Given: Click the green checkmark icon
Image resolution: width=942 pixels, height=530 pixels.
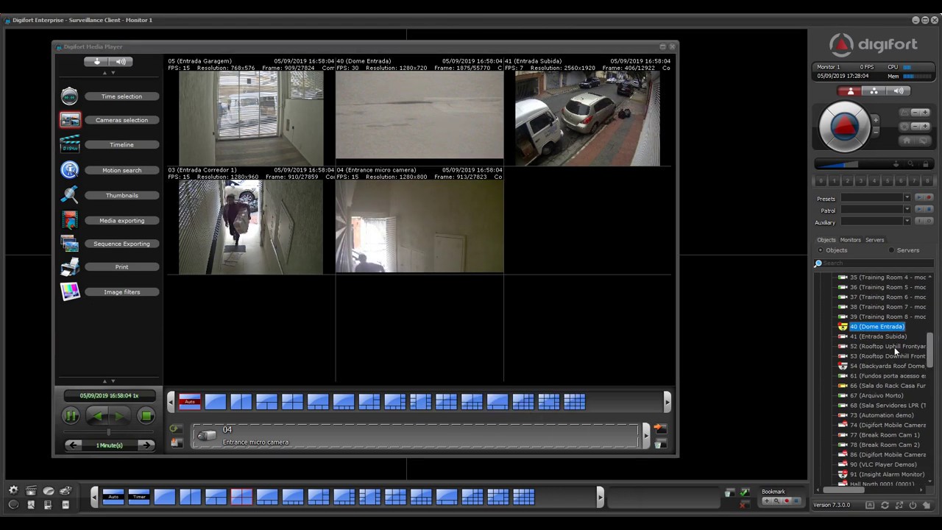Looking at the screenshot, I should (x=744, y=492).
